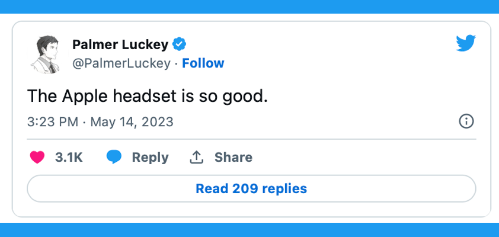Click the share upload arrow icon
The height and width of the screenshot is (237, 499).
[196, 157]
